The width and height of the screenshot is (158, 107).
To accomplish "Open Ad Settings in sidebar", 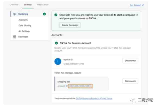I will (24, 31).
